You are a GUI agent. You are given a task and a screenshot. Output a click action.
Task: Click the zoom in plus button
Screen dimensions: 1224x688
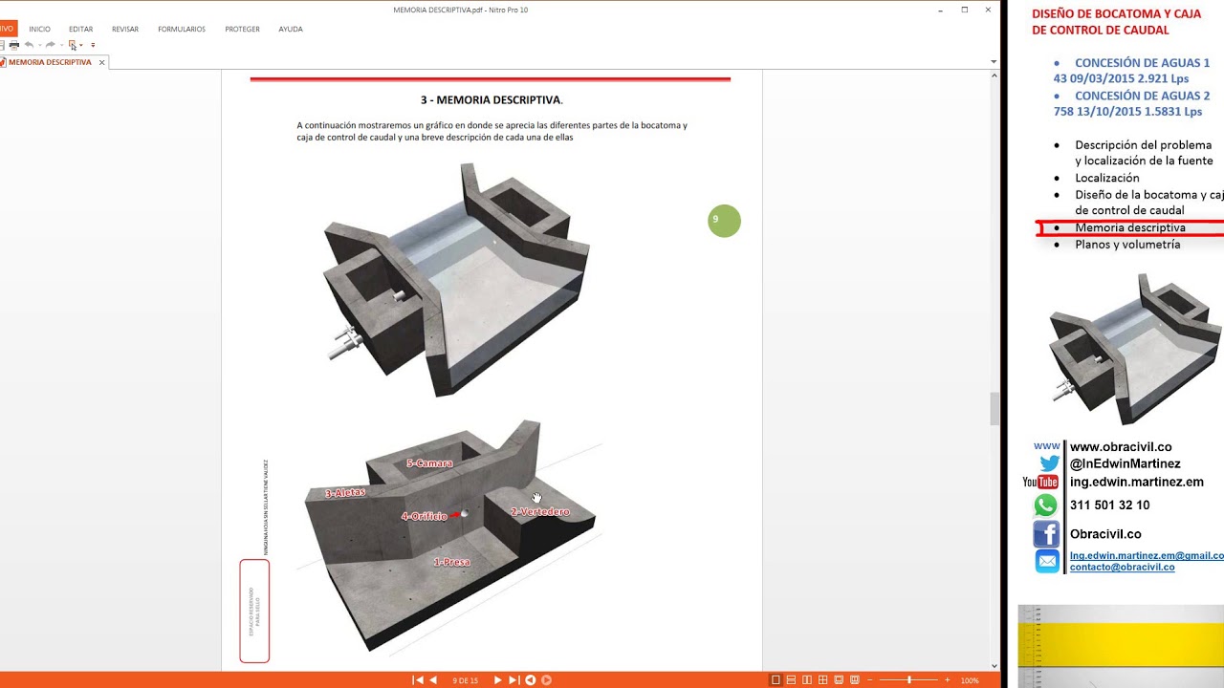[948, 679]
